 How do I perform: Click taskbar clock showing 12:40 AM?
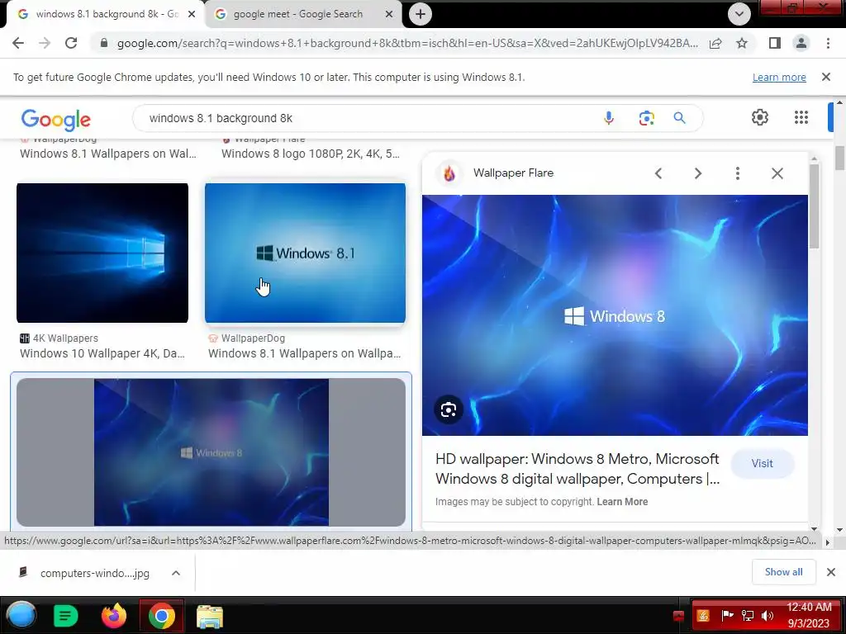coord(808,615)
